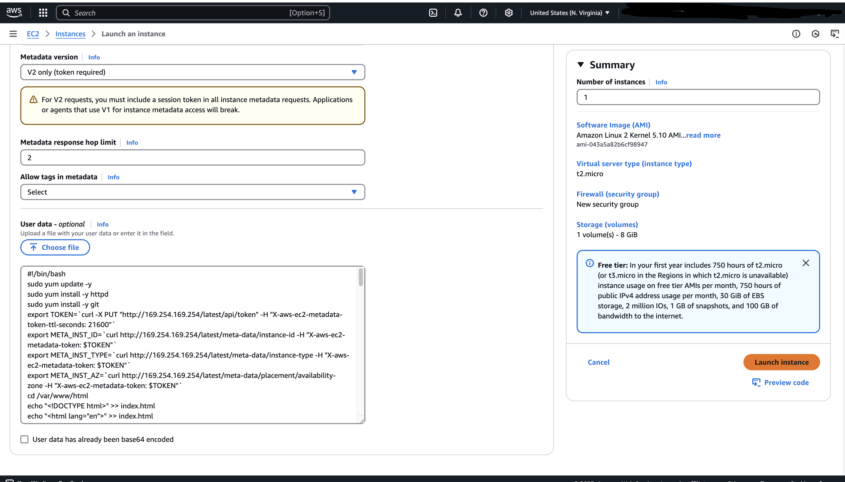Dismiss the Free tier notice
The image size is (845, 482).
point(806,263)
